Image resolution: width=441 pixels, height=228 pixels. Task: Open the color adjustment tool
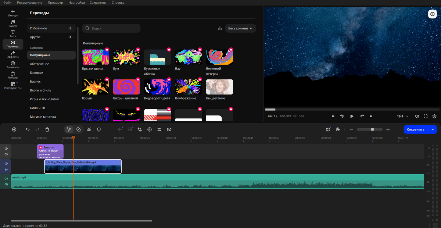(150, 129)
